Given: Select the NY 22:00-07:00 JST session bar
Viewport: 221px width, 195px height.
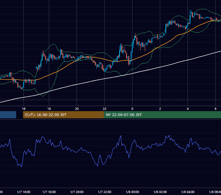Looking at the screenshot, I should [x=162, y=115].
